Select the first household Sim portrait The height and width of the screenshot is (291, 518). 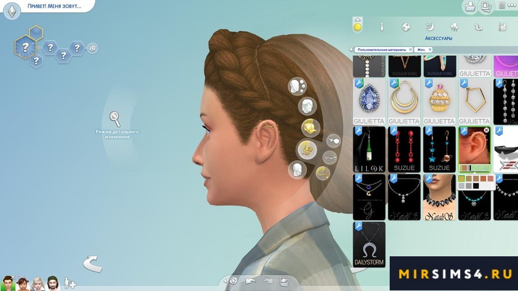pos(7,284)
